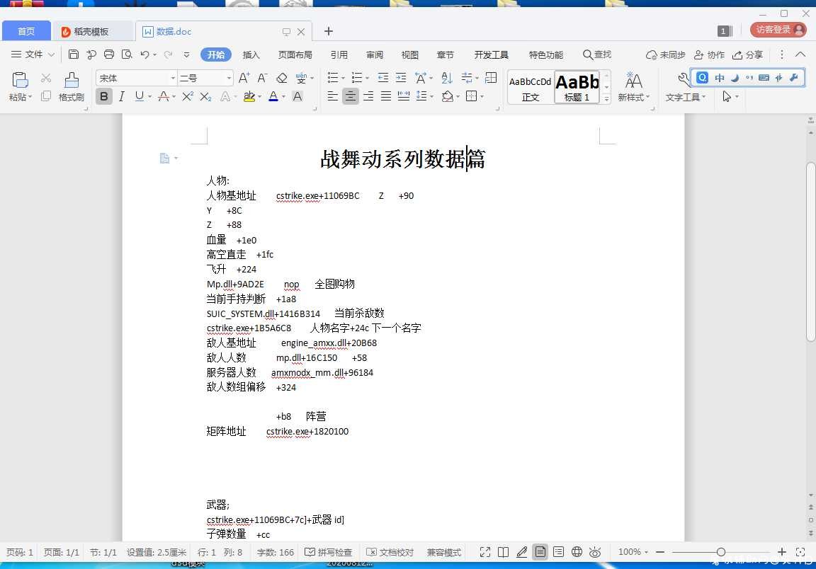Expand the font color dropdown arrow
Viewport: 816px width, 569px height.
[283, 97]
